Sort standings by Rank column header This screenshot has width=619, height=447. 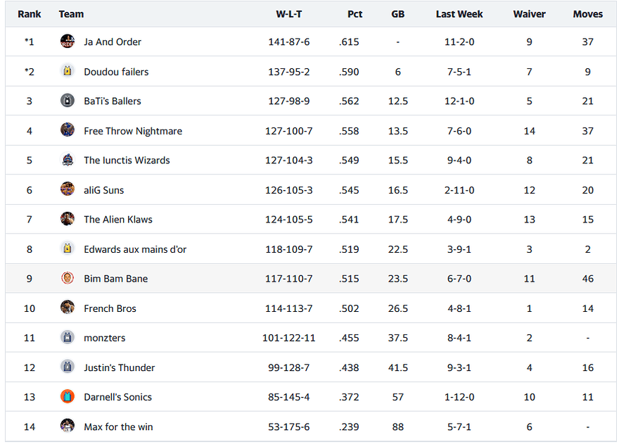coord(30,14)
